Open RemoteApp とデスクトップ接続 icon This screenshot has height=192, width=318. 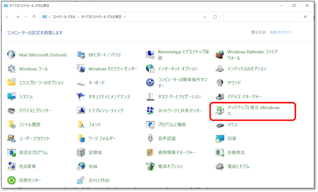click(x=150, y=55)
